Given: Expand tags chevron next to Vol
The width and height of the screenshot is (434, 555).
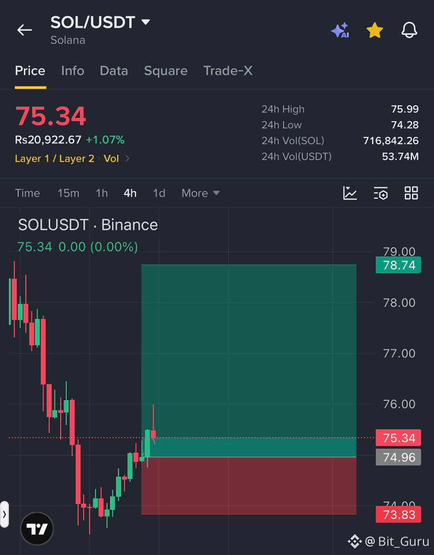Looking at the screenshot, I should click(127, 158).
